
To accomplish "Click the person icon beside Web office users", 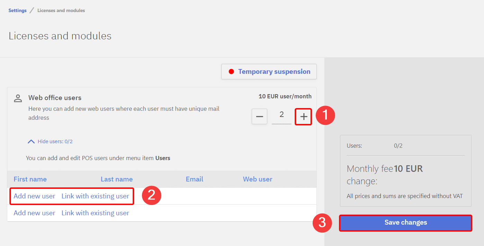I will (x=18, y=98).
